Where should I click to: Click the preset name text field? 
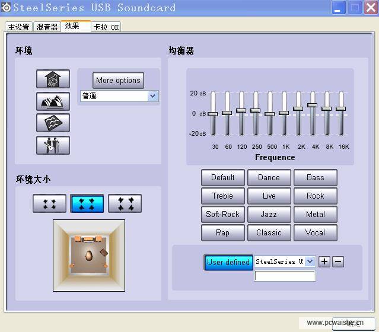[285, 276]
